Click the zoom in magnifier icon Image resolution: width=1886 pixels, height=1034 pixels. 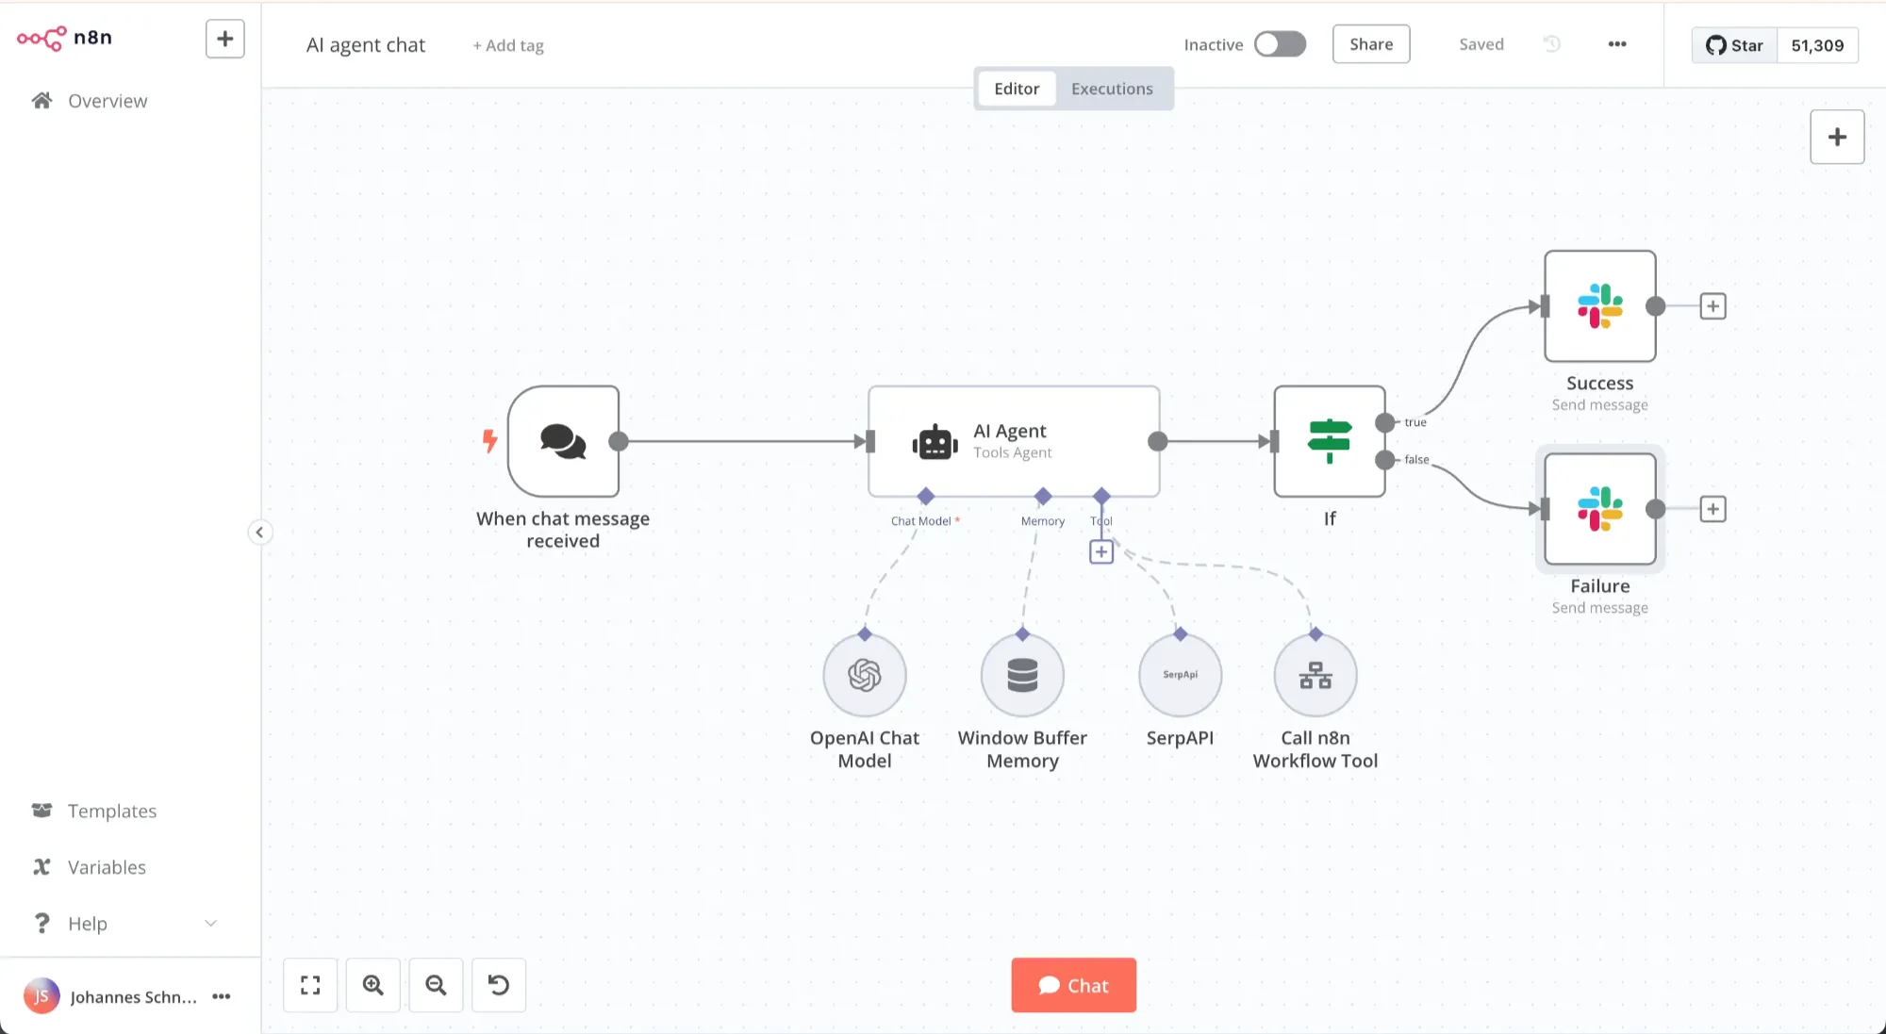coord(373,985)
